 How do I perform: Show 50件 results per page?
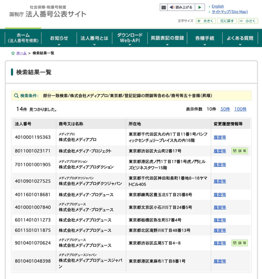click(225, 109)
